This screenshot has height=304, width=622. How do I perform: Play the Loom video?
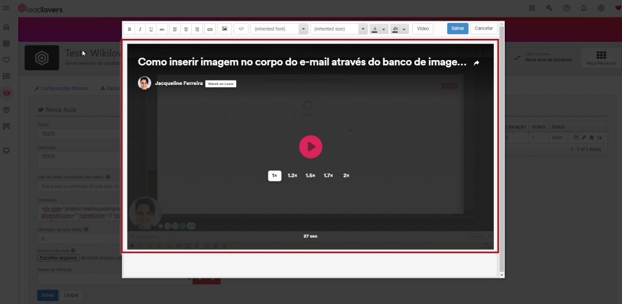[x=310, y=146]
